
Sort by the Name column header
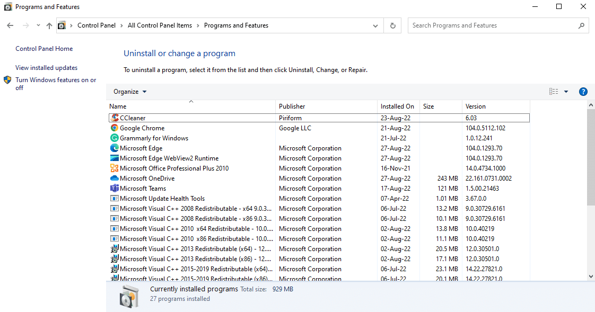[191, 106]
